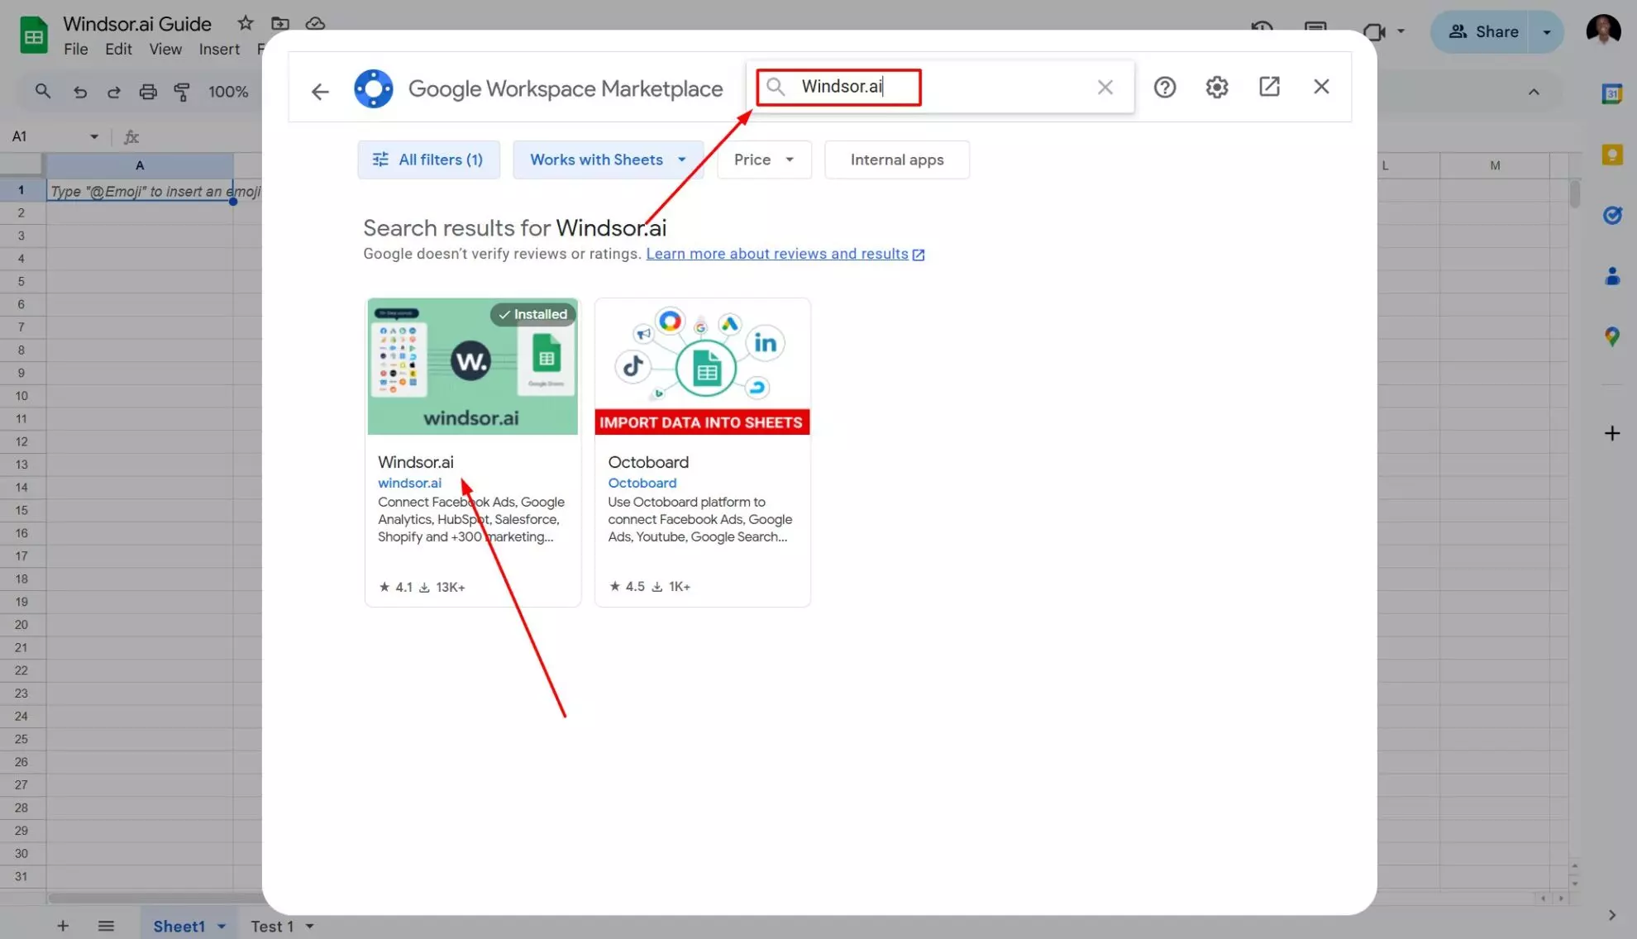Open the Octoboard app thumbnail
The height and width of the screenshot is (939, 1637).
pos(702,366)
